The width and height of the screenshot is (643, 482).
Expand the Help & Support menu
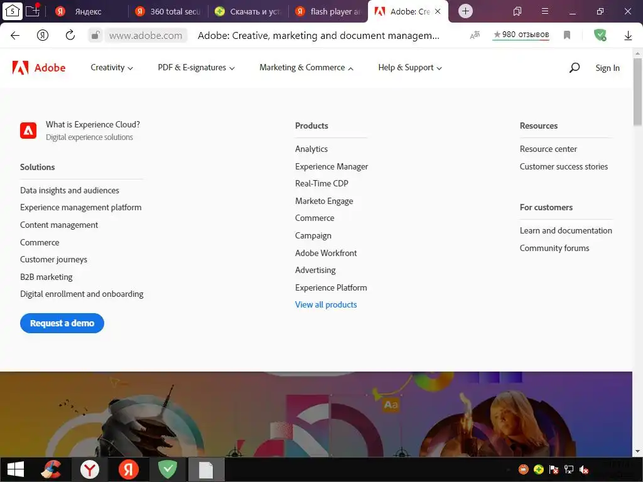(409, 68)
